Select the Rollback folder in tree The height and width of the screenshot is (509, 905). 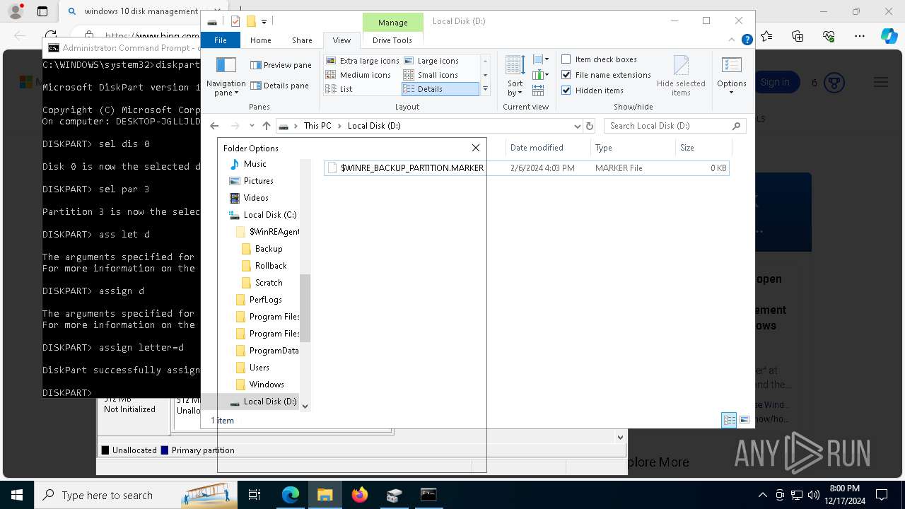point(264,266)
